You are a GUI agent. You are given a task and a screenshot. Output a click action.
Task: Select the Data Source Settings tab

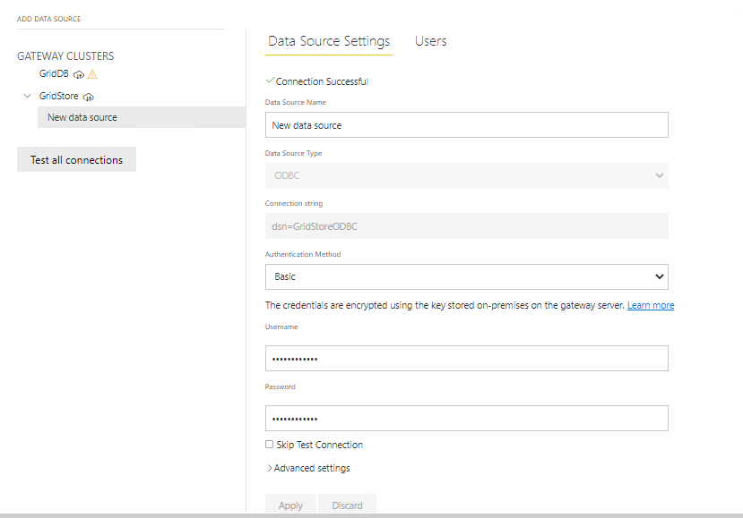coord(329,41)
